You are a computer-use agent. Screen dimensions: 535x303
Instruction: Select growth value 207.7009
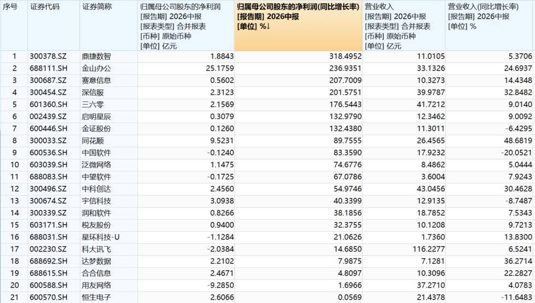click(346, 81)
